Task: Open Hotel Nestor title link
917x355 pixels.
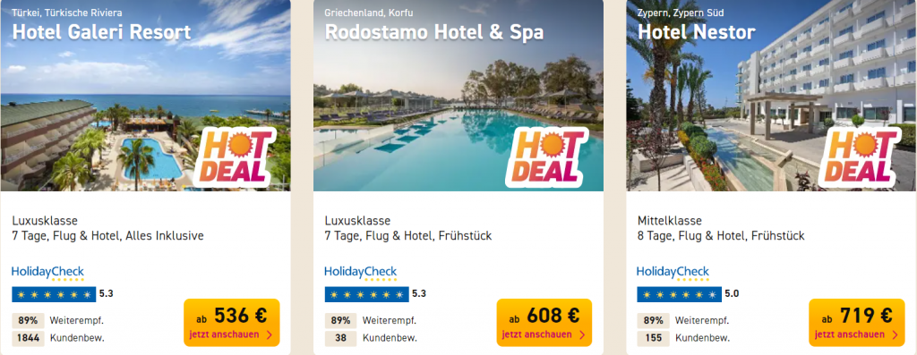Action: coord(697,32)
